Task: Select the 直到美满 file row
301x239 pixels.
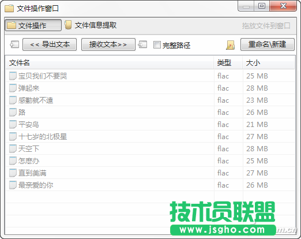Action: [150, 173]
